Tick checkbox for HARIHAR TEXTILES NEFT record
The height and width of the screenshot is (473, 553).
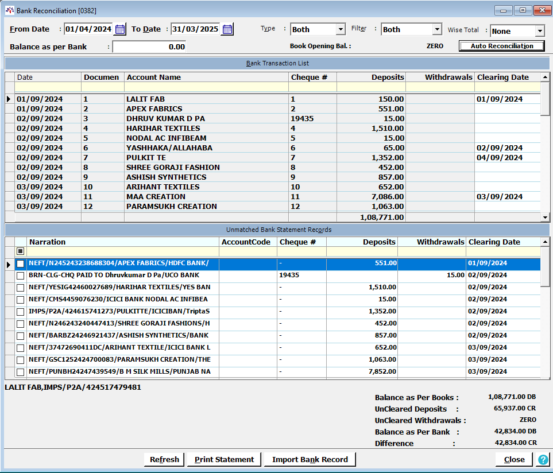point(20,288)
